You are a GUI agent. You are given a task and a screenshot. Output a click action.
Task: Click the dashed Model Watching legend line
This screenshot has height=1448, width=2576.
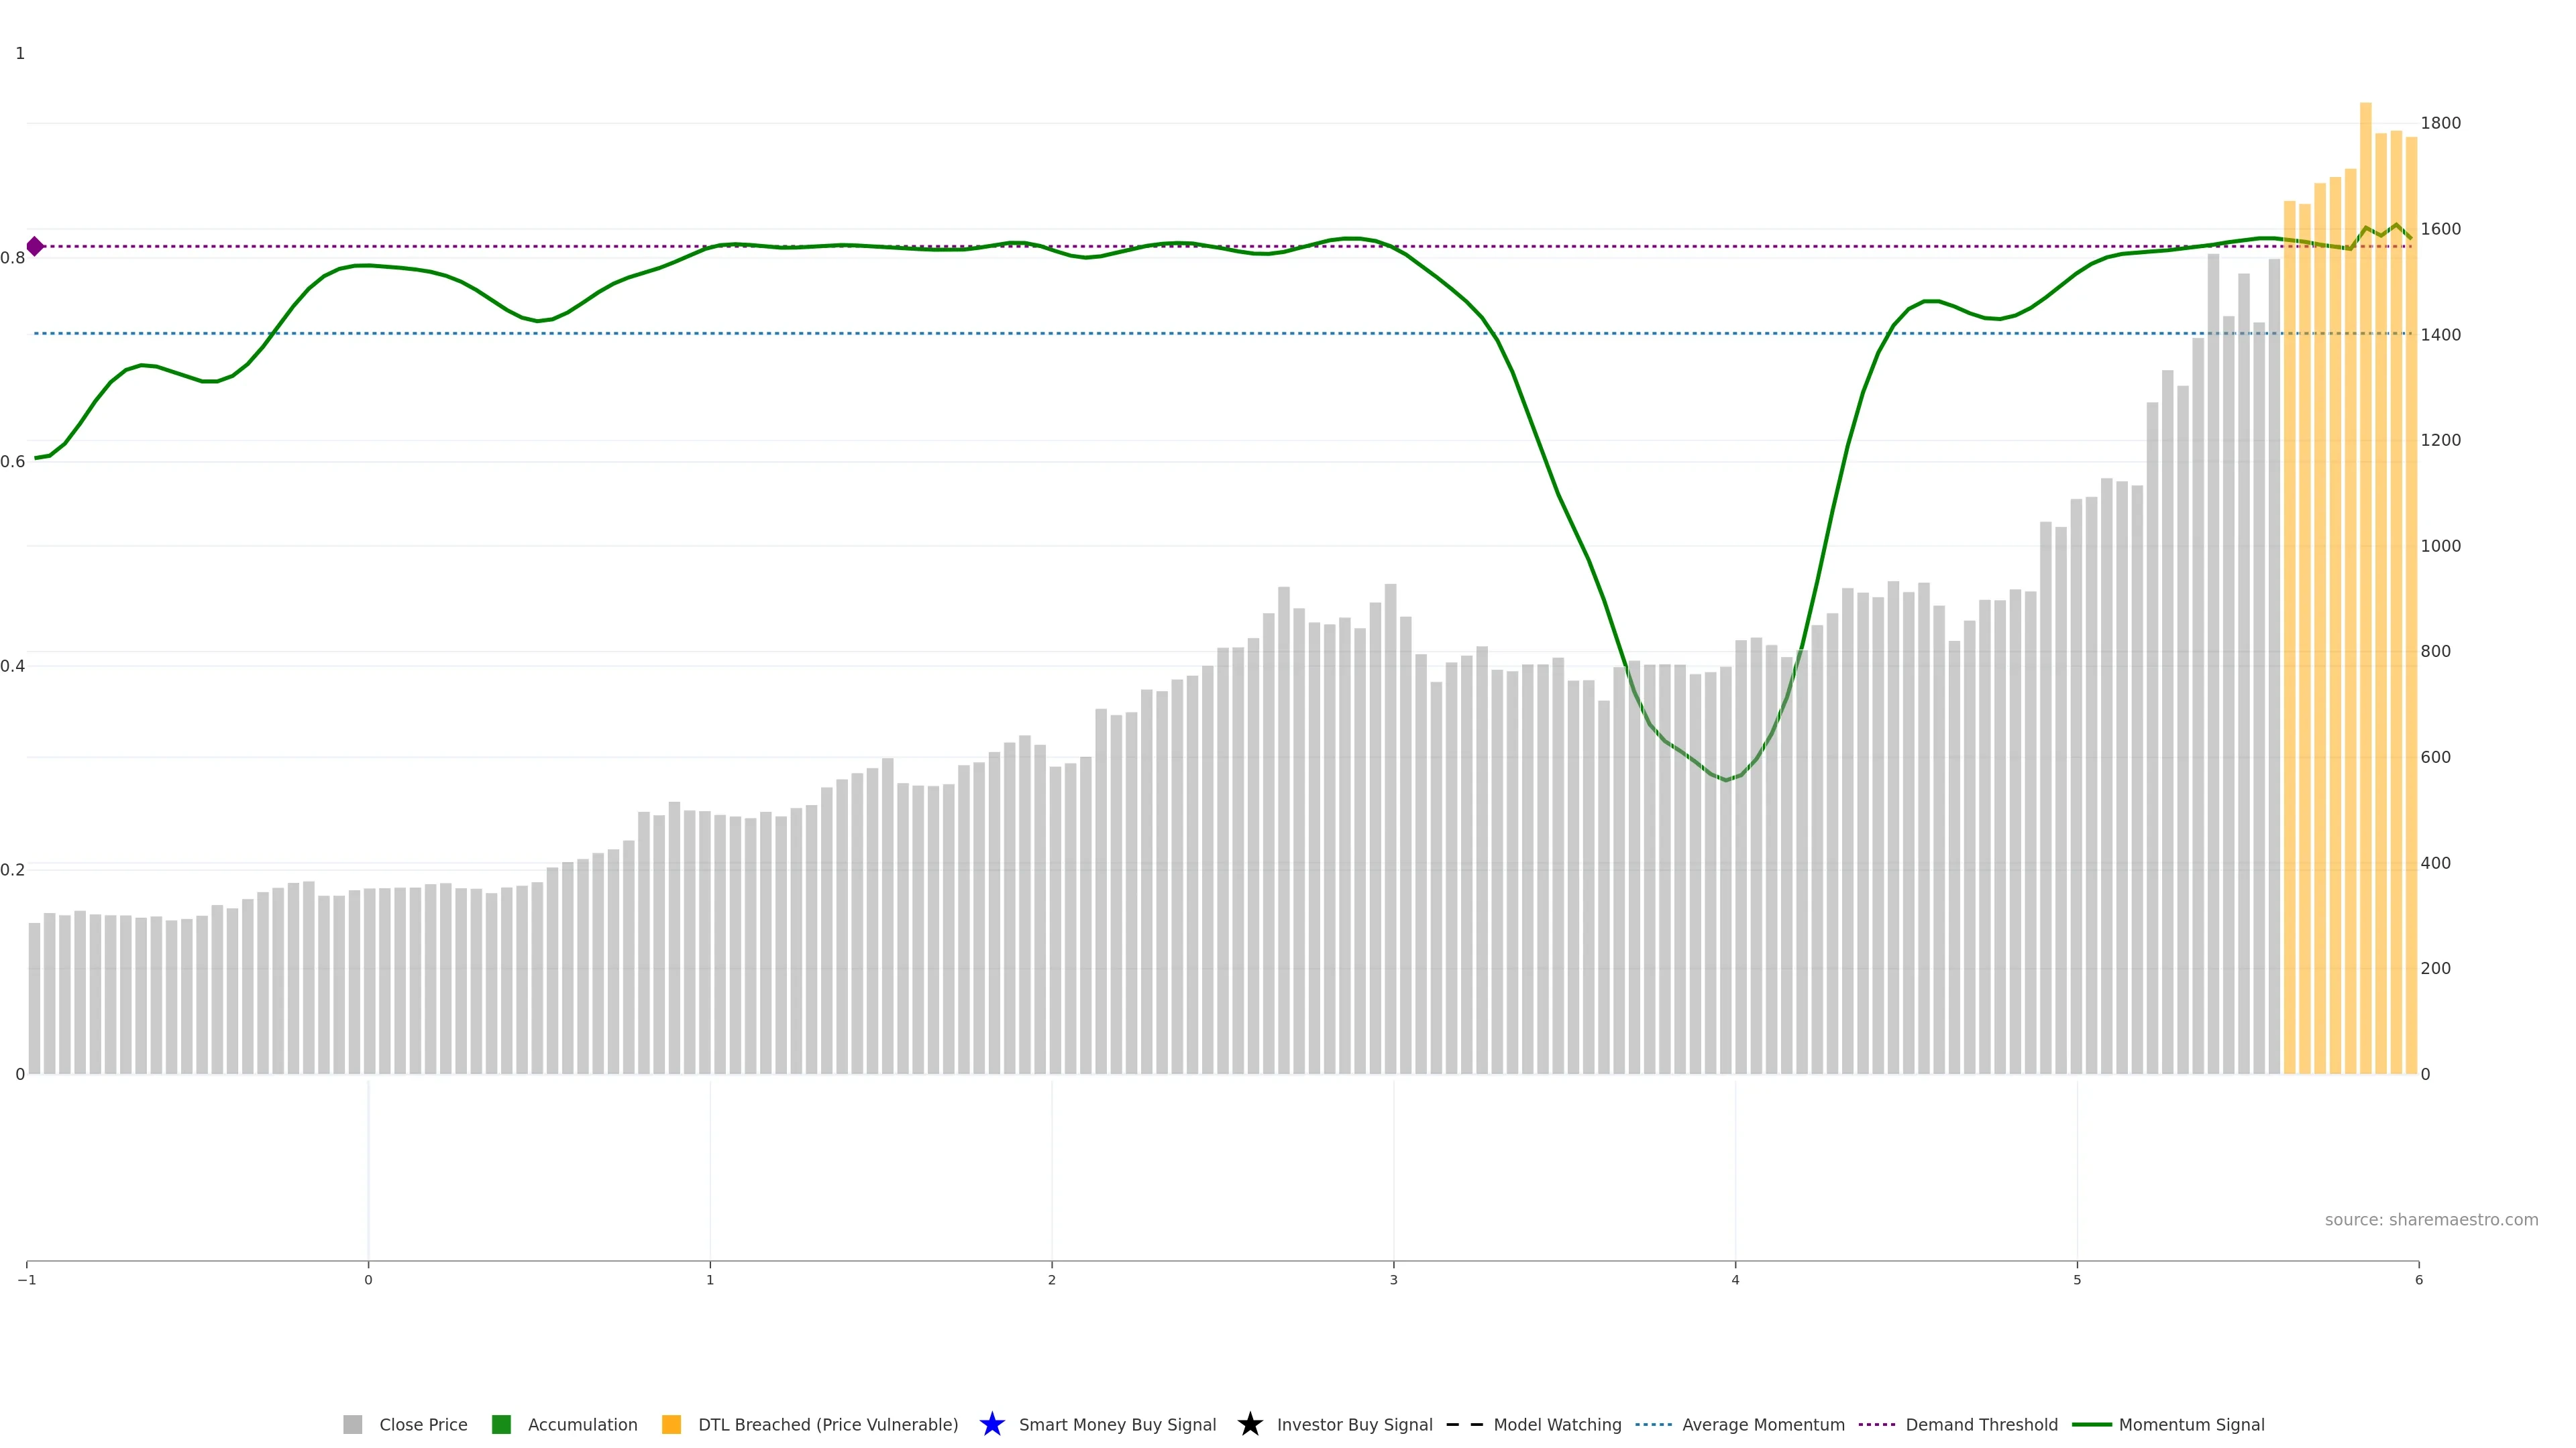point(1464,1424)
